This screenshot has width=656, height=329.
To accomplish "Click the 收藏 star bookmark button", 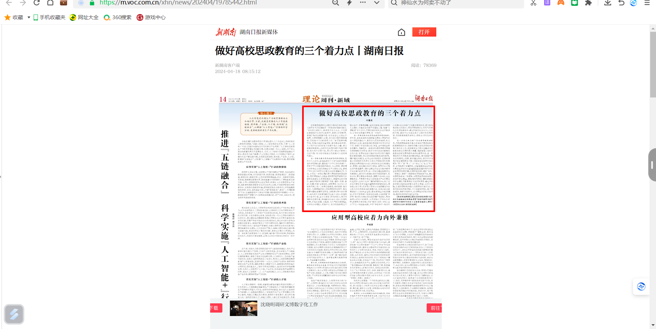I will (14, 17).
